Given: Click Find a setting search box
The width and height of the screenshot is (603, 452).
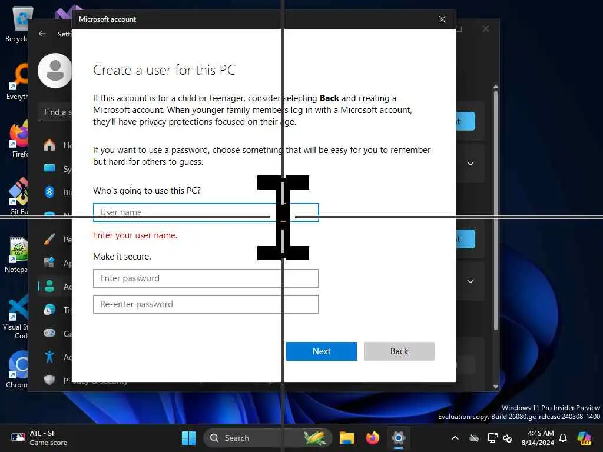Looking at the screenshot, I should pos(55,112).
